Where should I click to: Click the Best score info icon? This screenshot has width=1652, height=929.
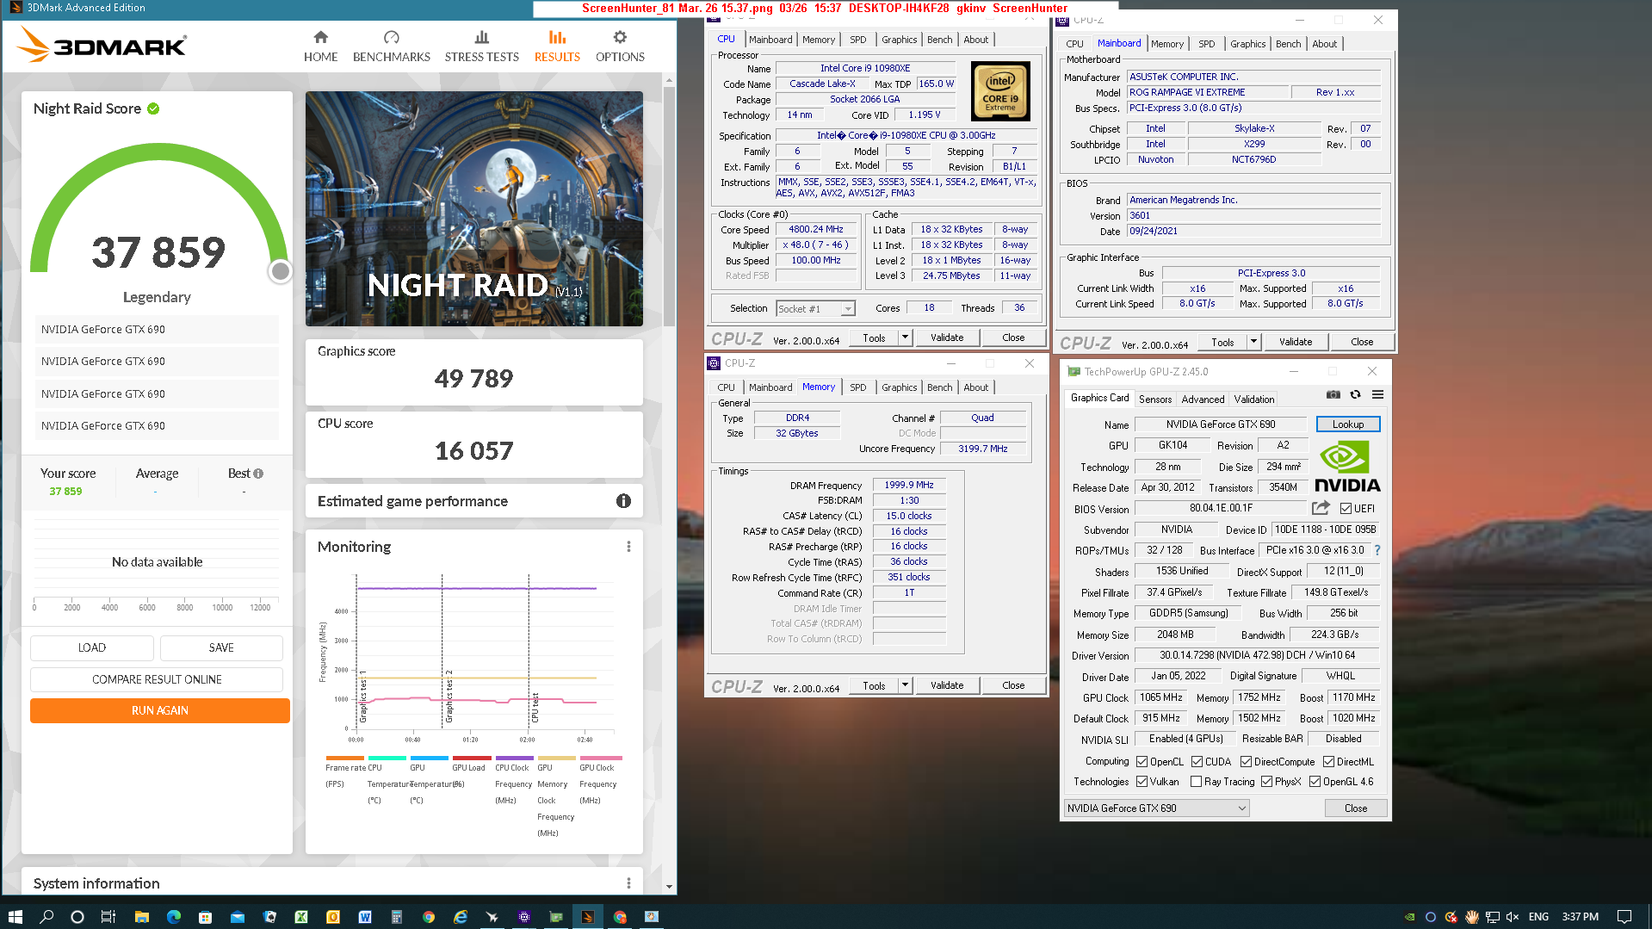(258, 474)
